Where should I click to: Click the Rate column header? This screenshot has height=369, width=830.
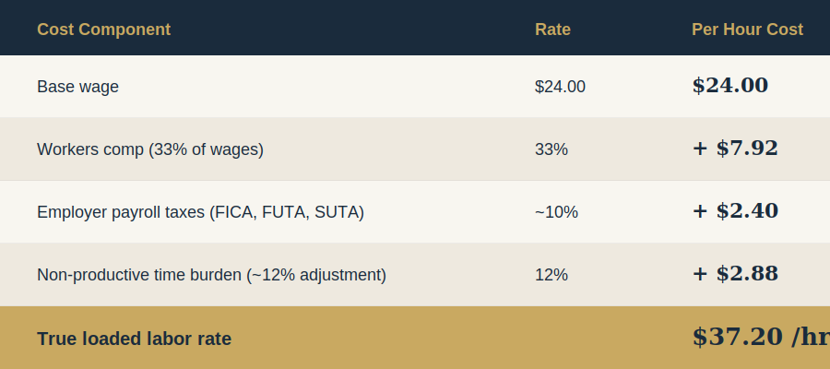552,30
